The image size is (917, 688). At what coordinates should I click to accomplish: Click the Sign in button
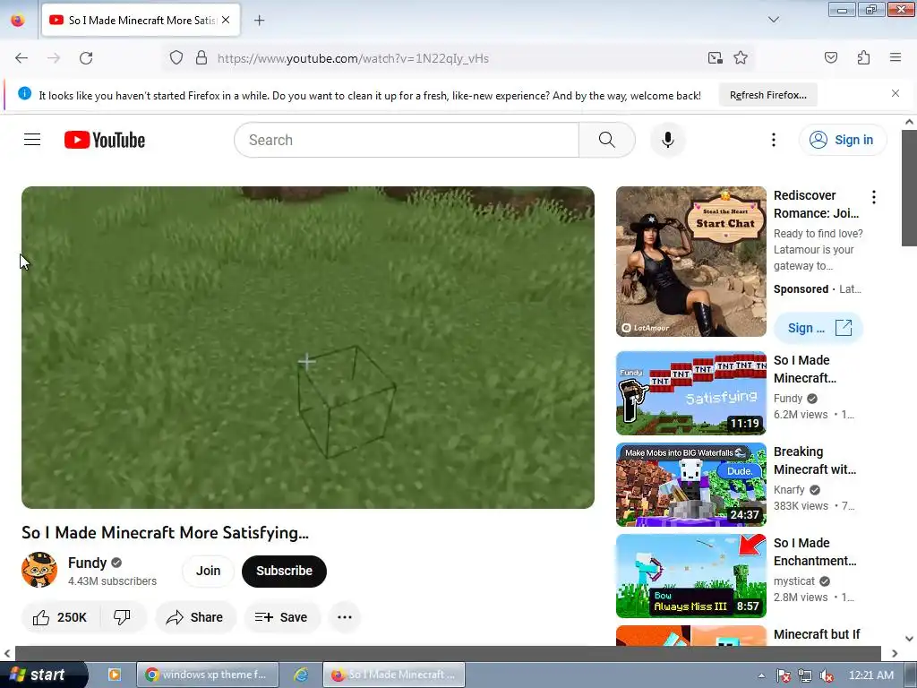pyautogui.click(x=842, y=140)
